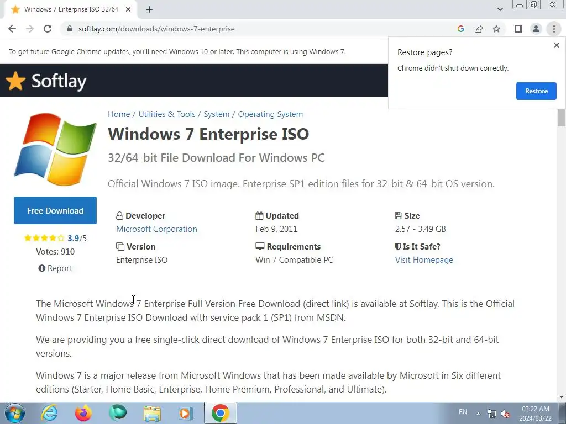
Task: Open the Chrome three-dot menu
Action: click(554, 29)
